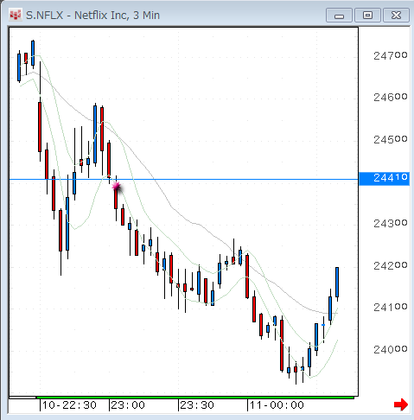Click the 24100 price axis label

pos(391,307)
